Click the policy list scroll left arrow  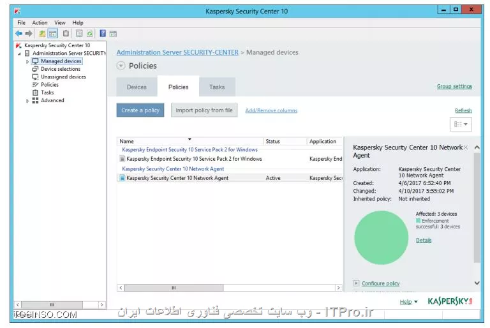pos(121,288)
